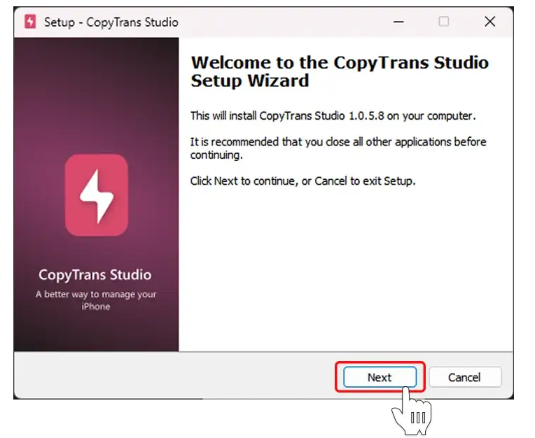Click "A better way to manage your iPhone" tagline
Image resolution: width=535 pixels, height=438 pixels.
(95, 300)
